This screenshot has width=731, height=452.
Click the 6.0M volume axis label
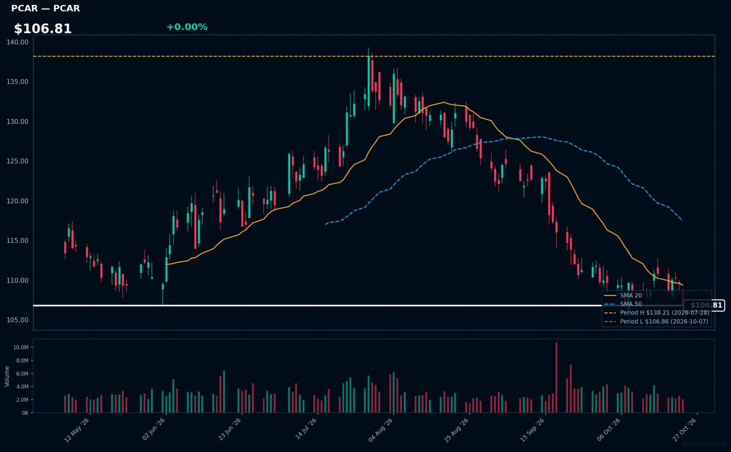click(22, 373)
